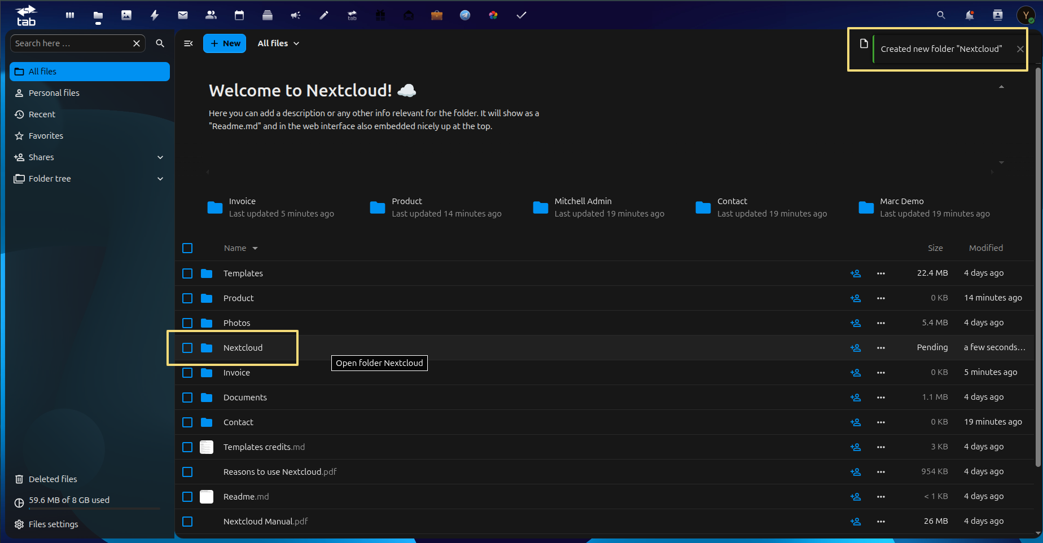1043x543 pixels.
Task: Open the Contacts app in top bar
Action: coord(211,15)
